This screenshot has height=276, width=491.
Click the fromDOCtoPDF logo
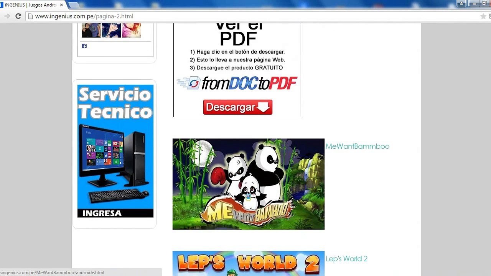point(237,83)
